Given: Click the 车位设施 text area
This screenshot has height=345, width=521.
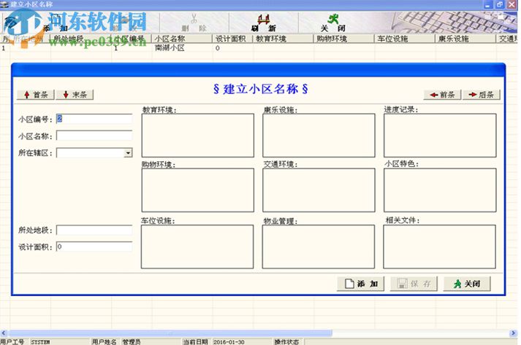Looking at the screenshot, I should coord(197,247).
